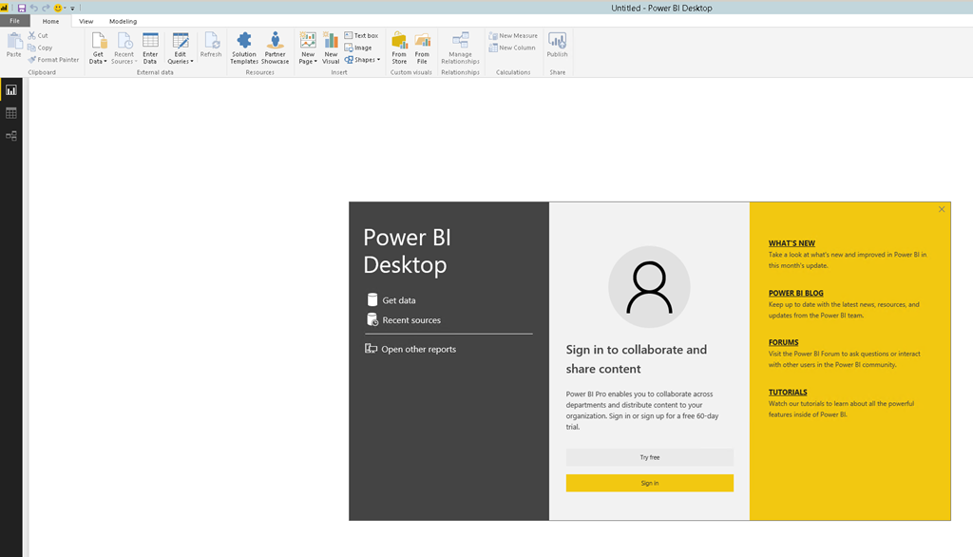Create a New Measure

(513, 35)
